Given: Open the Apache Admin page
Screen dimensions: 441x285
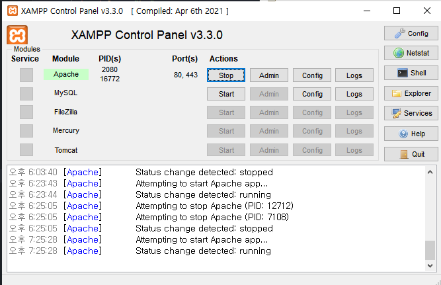Looking at the screenshot, I should pos(269,75).
